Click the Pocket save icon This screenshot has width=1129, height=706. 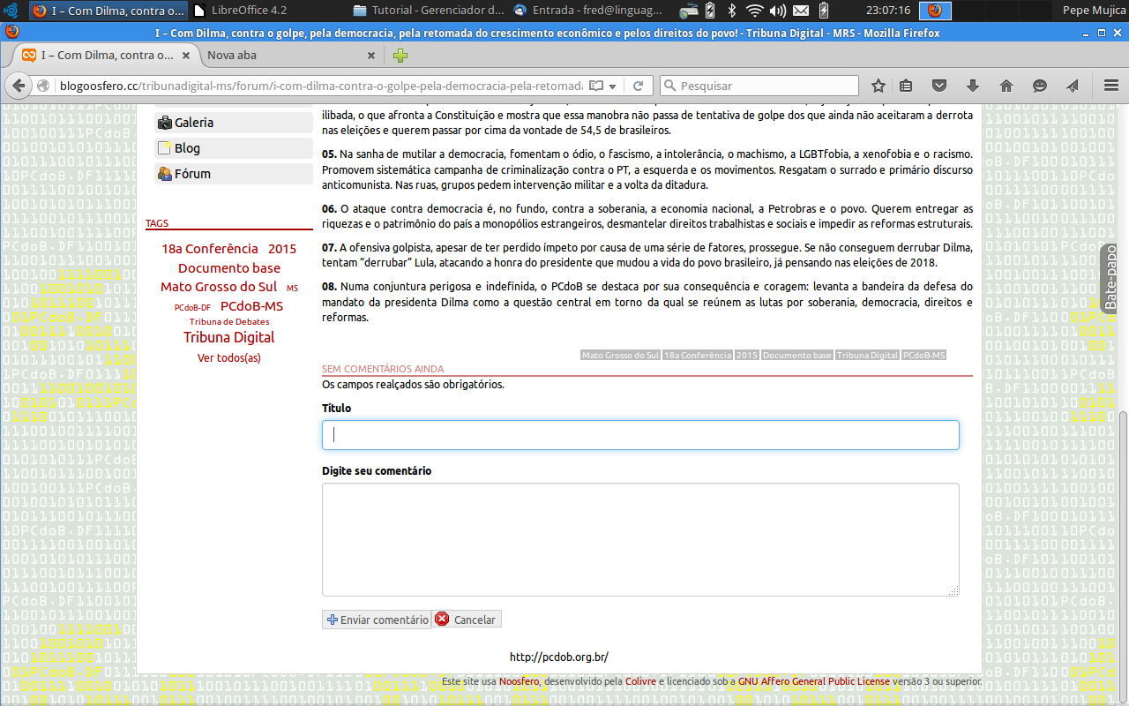(x=939, y=86)
